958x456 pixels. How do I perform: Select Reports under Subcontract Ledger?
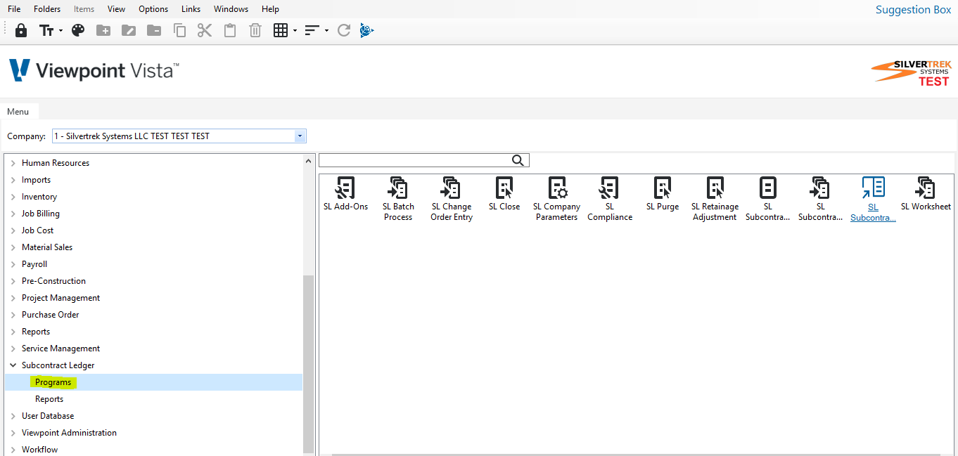click(49, 399)
